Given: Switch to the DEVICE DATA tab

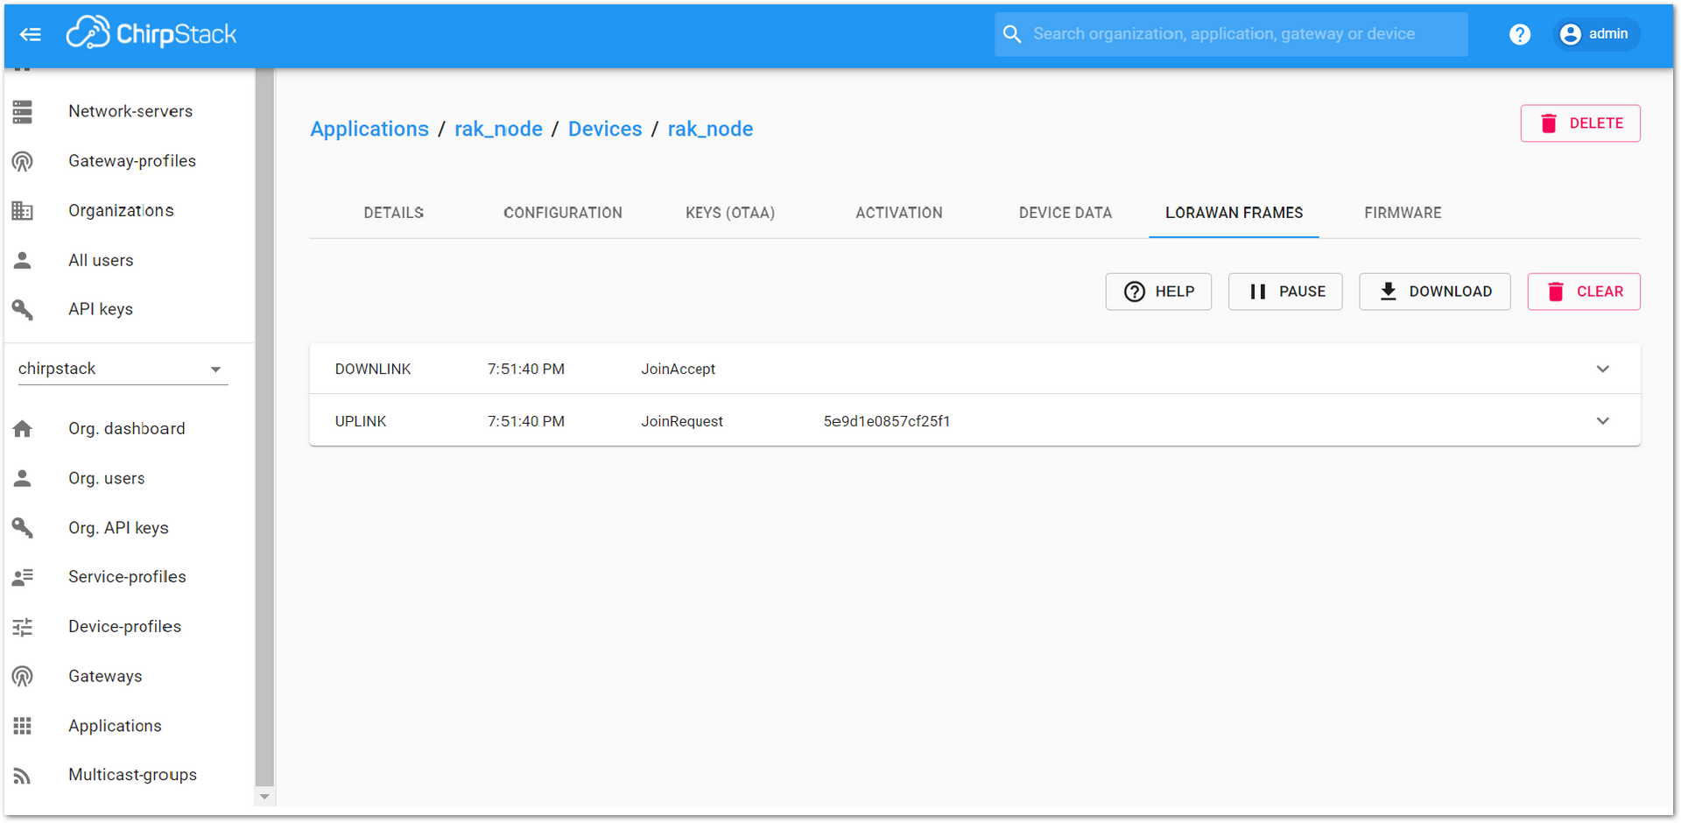Looking at the screenshot, I should (x=1065, y=213).
